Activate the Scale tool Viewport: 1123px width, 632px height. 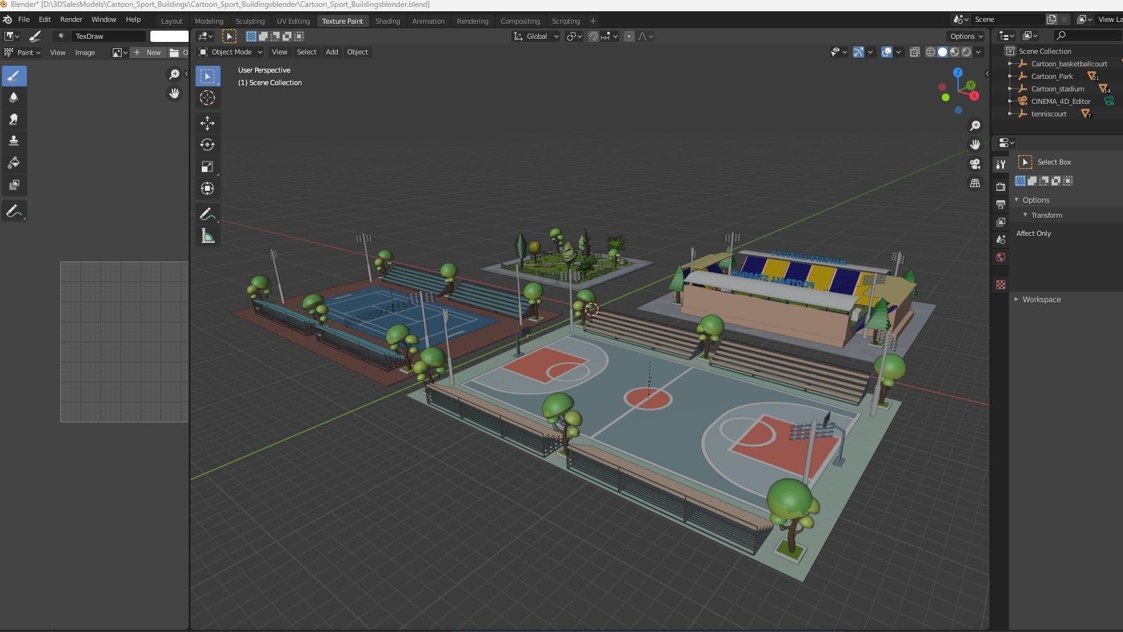tap(207, 166)
